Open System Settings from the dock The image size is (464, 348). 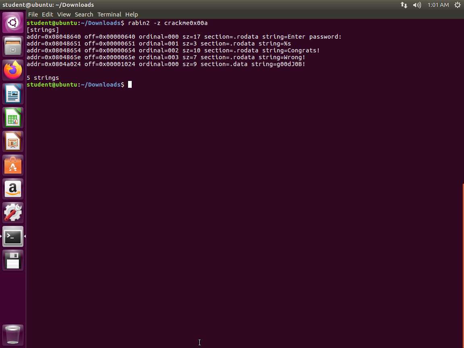(x=13, y=213)
